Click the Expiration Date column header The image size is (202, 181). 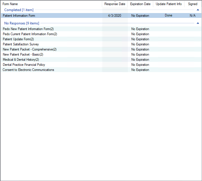[140, 4]
